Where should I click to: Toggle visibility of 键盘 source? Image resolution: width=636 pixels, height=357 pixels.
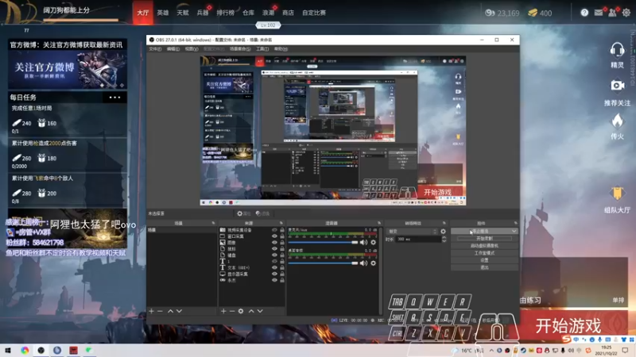(x=274, y=255)
